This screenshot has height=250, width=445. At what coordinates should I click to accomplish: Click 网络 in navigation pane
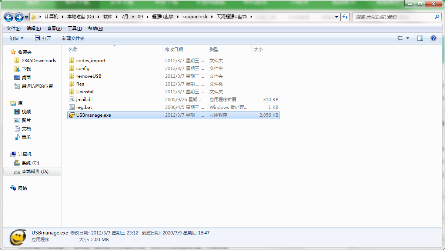(23, 188)
